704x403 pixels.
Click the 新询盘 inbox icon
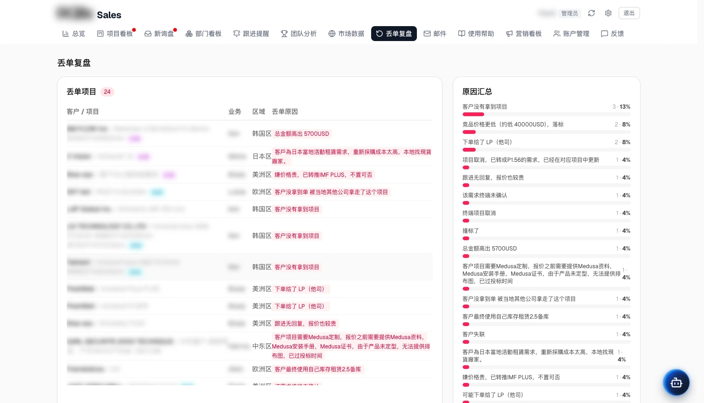pos(148,34)
